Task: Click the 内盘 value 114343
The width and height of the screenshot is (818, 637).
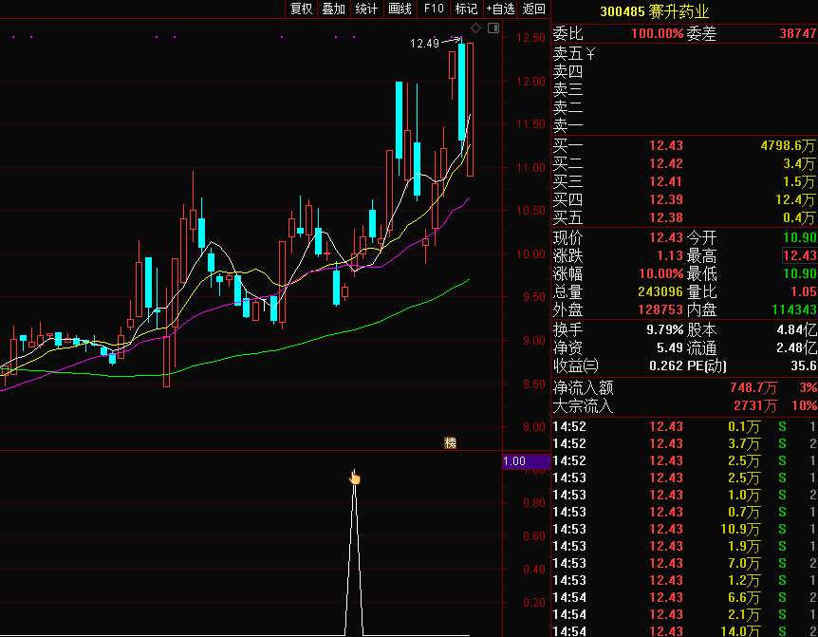Action: [794, 309]
